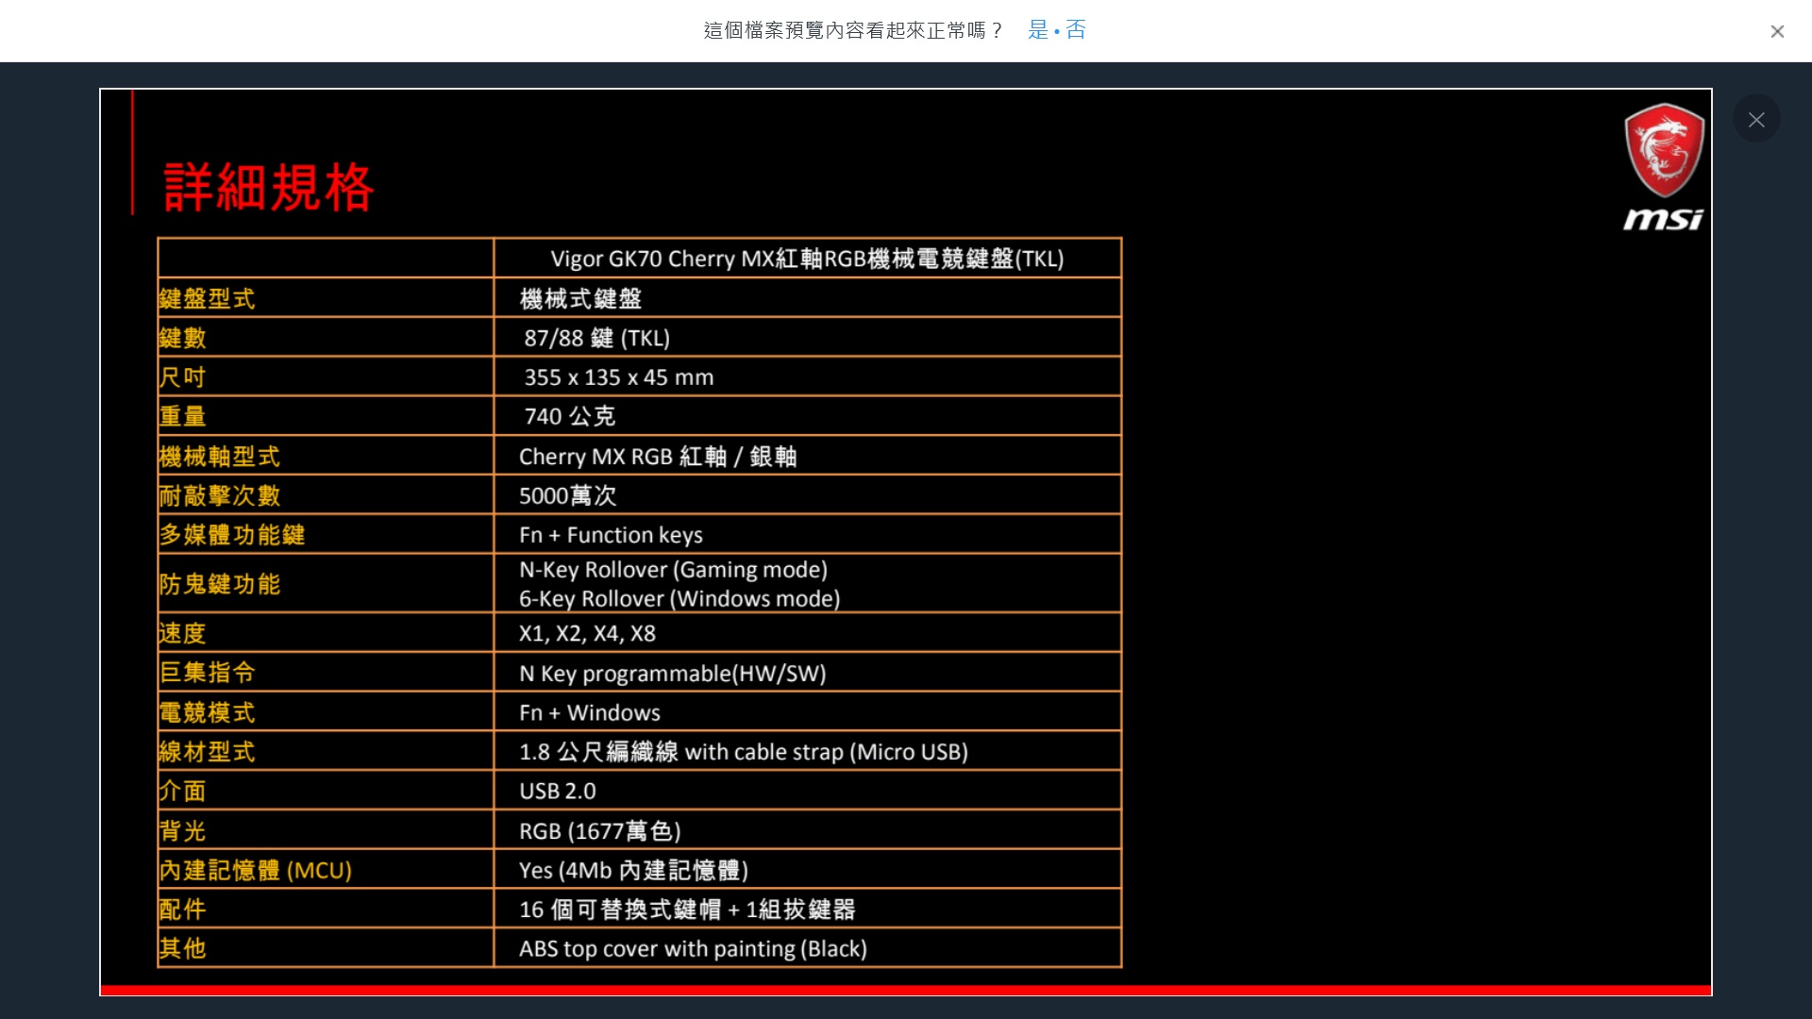
Task: Select the Yes (4Mb 內建記憶體) value
Action: pyautogui.click(x=633, y=870)
